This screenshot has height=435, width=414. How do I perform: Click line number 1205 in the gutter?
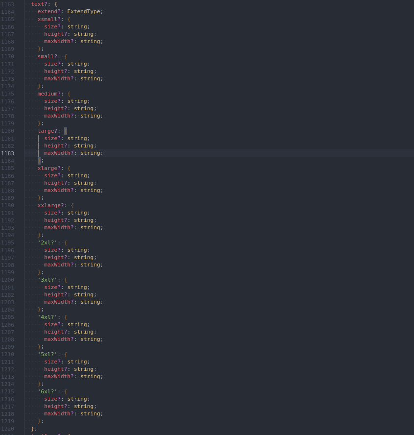(x=7, y=317)
